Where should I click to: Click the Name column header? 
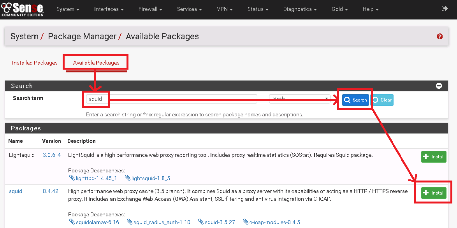pos(16,141)
